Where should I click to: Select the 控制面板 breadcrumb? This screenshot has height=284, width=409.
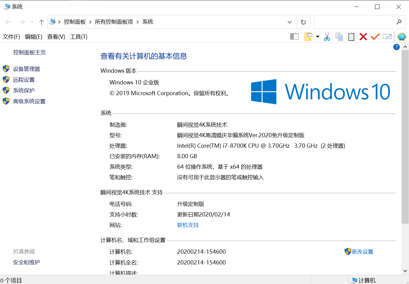tap(75, 22)
